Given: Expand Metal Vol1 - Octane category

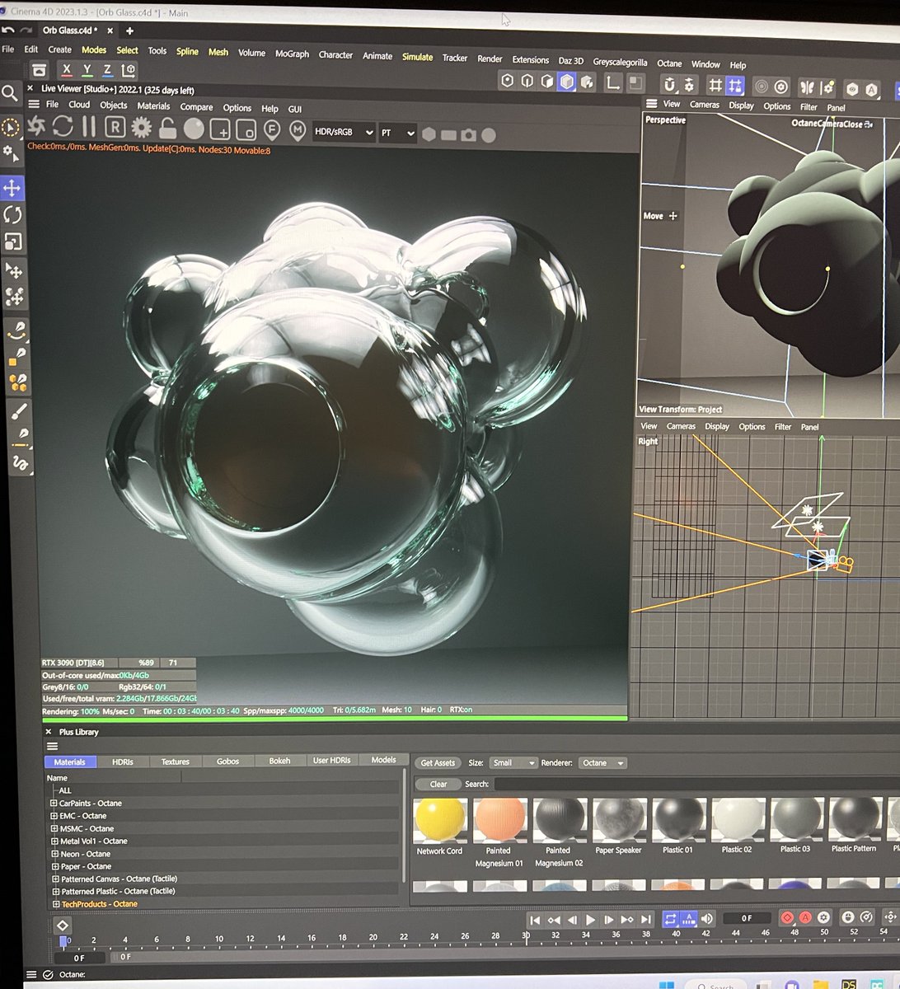Looking at the screenshot, I should [x=54, y=841].
